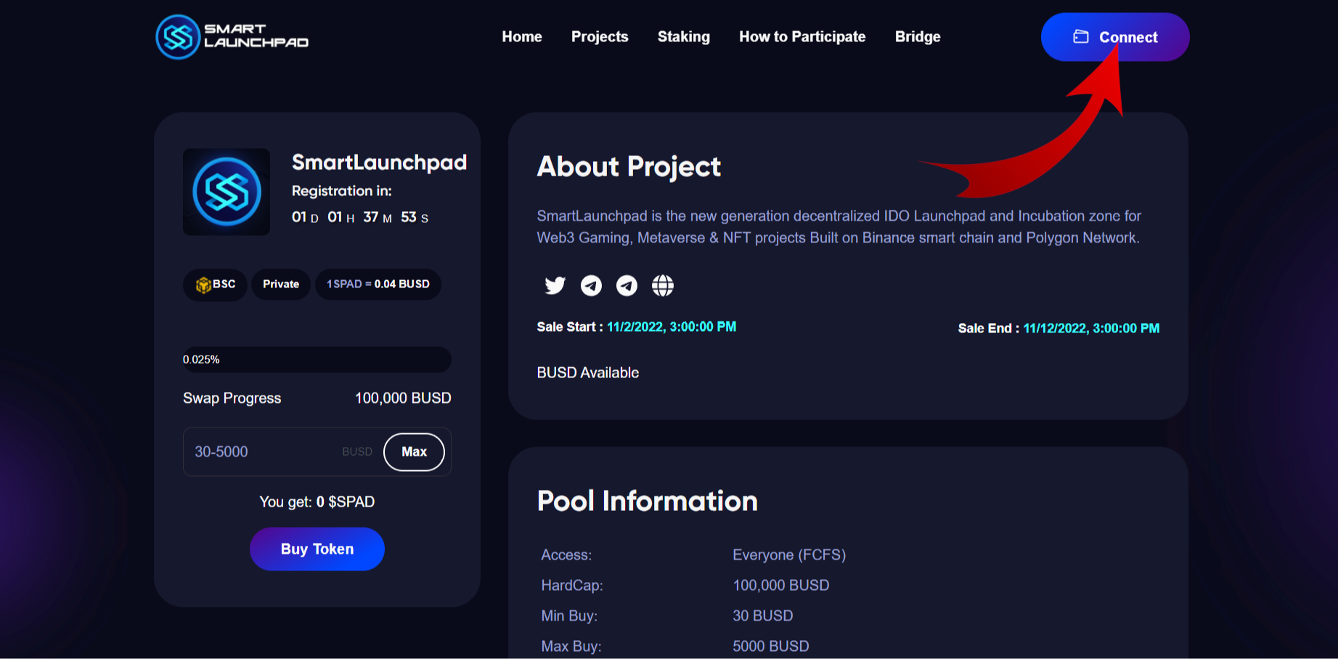Open the Projects menu item

[600, 36]
